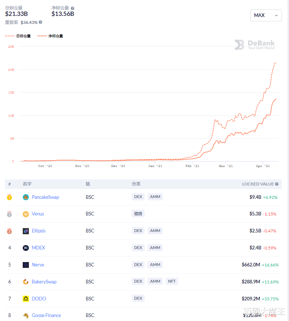Click the DODO logo icon

(x=26, y=299)
